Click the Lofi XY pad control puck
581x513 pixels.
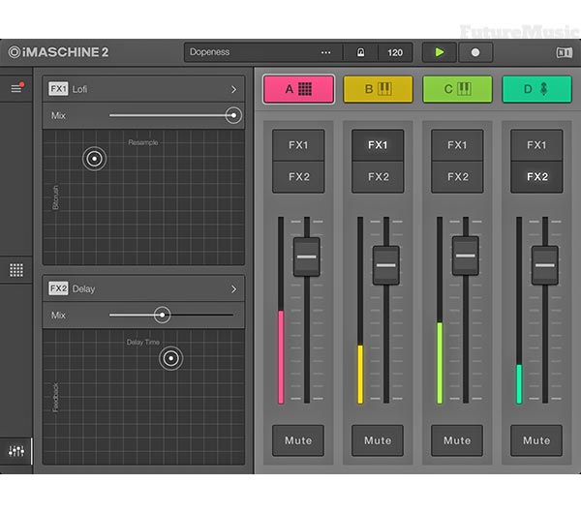tap(95, 159)
